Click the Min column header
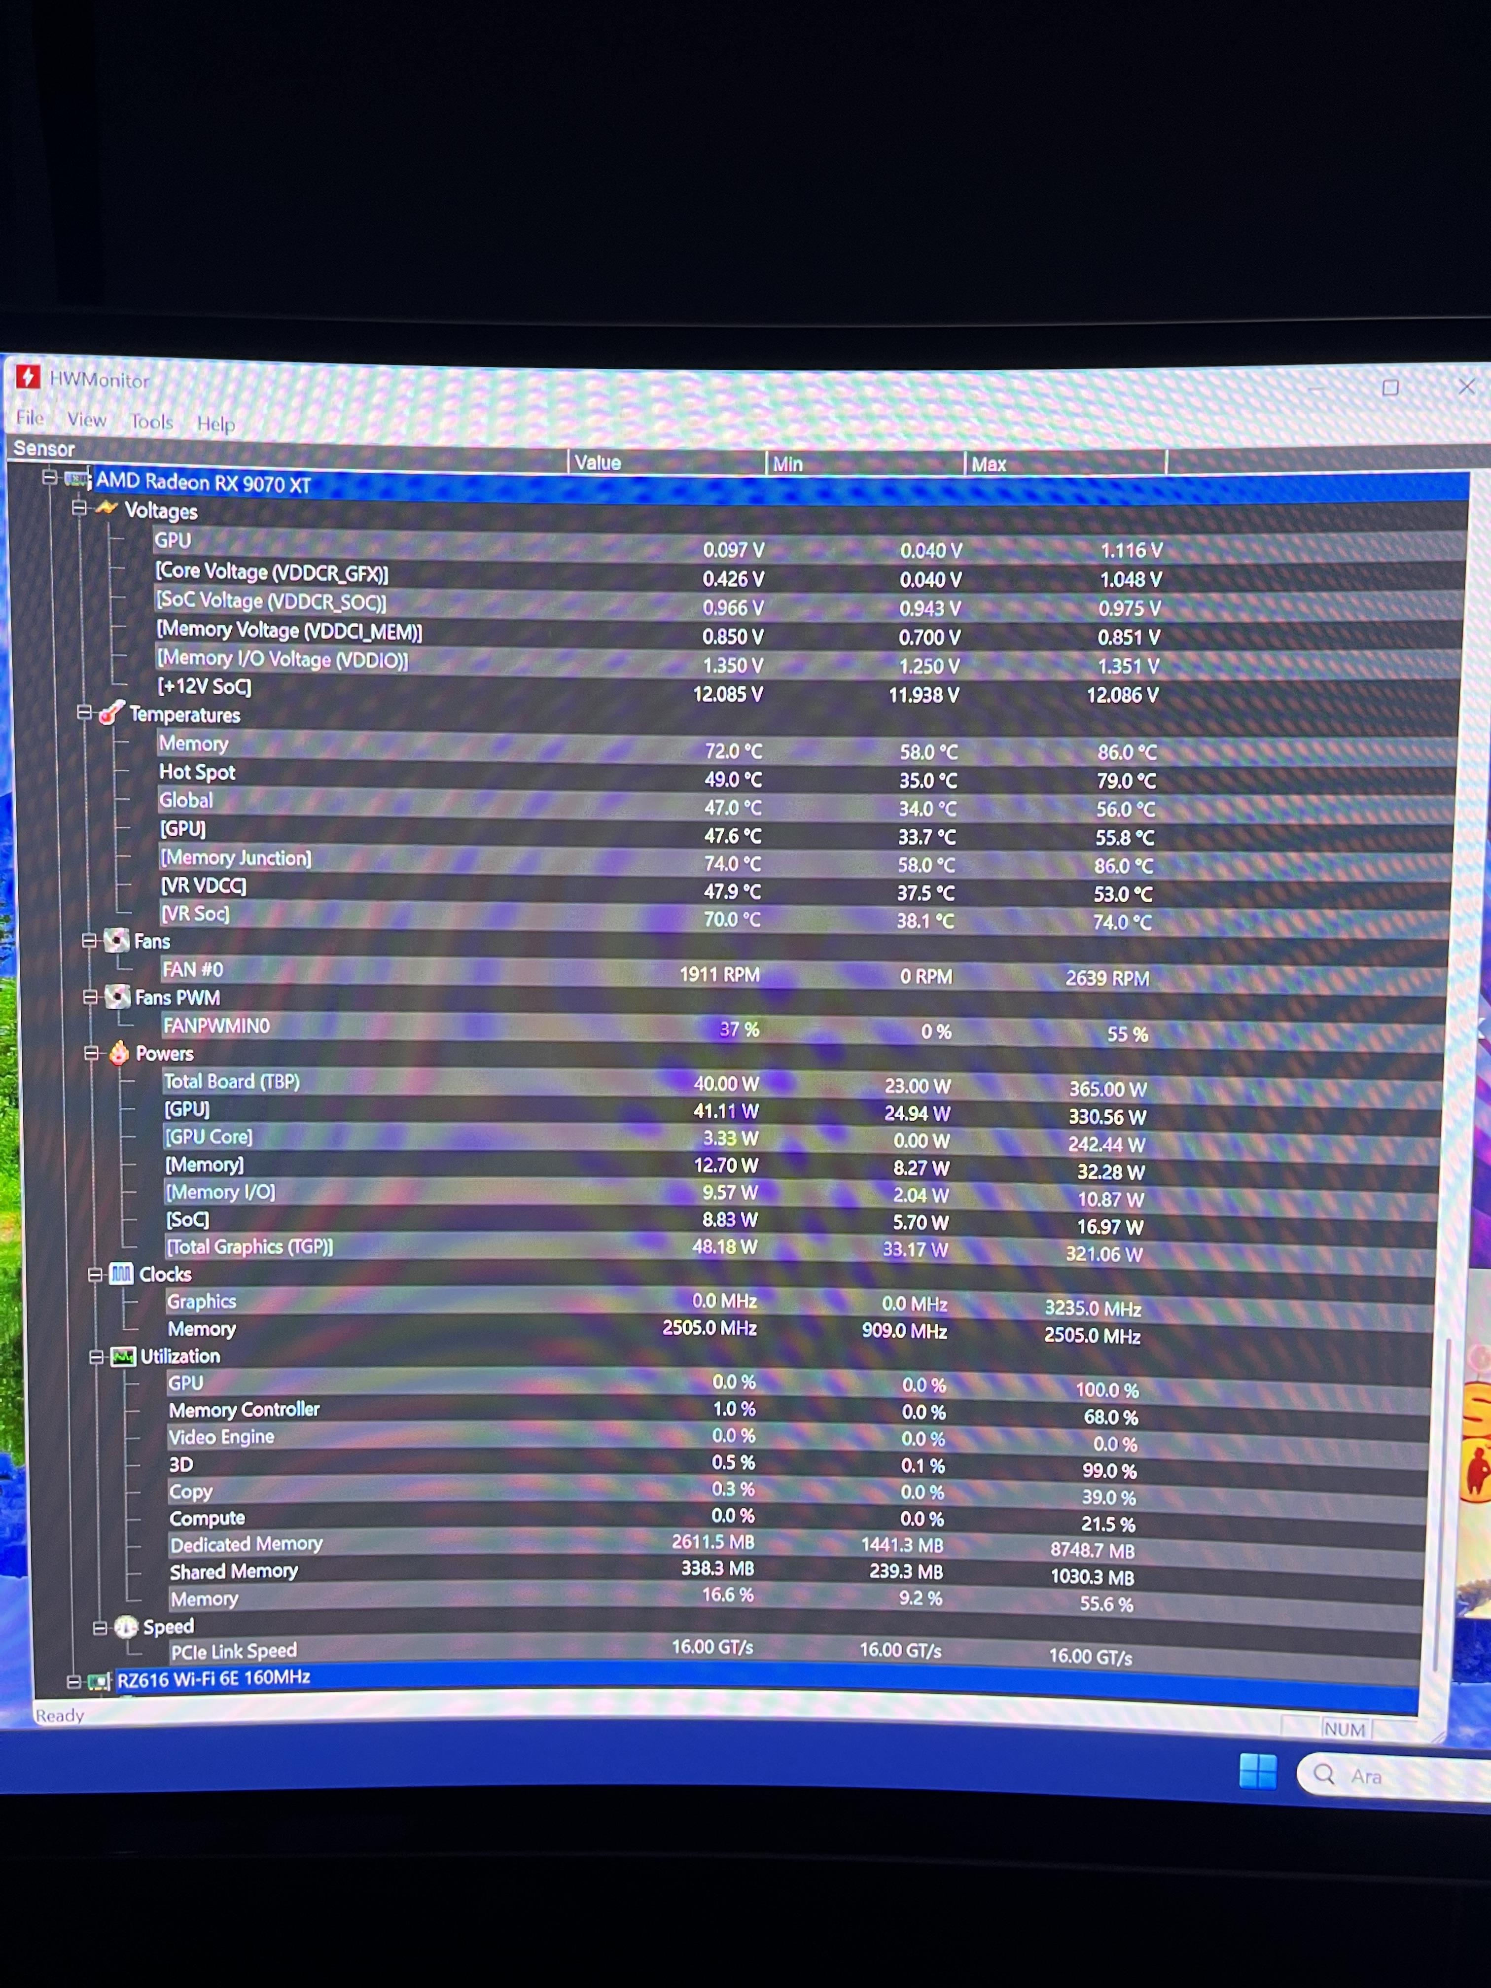Viewport: 1491px width, 1988px height. (865, 464)
